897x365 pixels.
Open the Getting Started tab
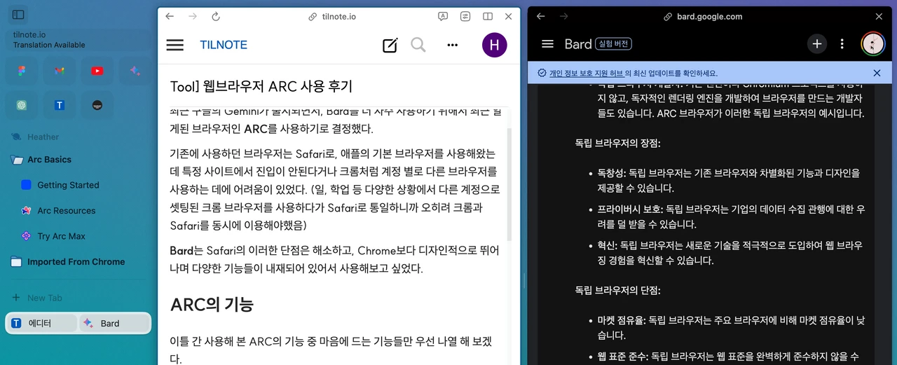pyautogui.click(x=68, y=185)
